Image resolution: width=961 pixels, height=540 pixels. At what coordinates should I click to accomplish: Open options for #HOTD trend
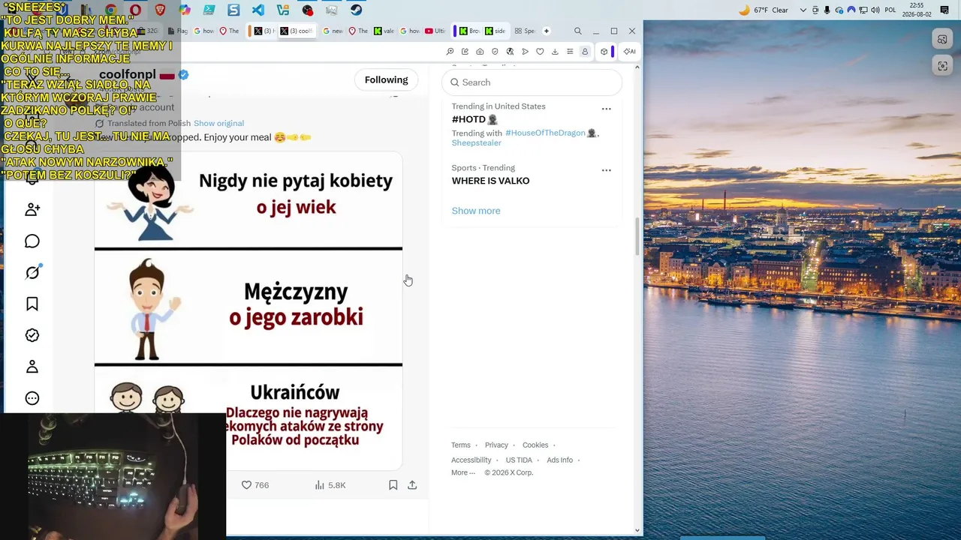pyautogui.click(x=607, y=109)
